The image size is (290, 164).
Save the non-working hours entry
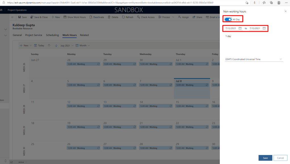[x=265, y=158]
